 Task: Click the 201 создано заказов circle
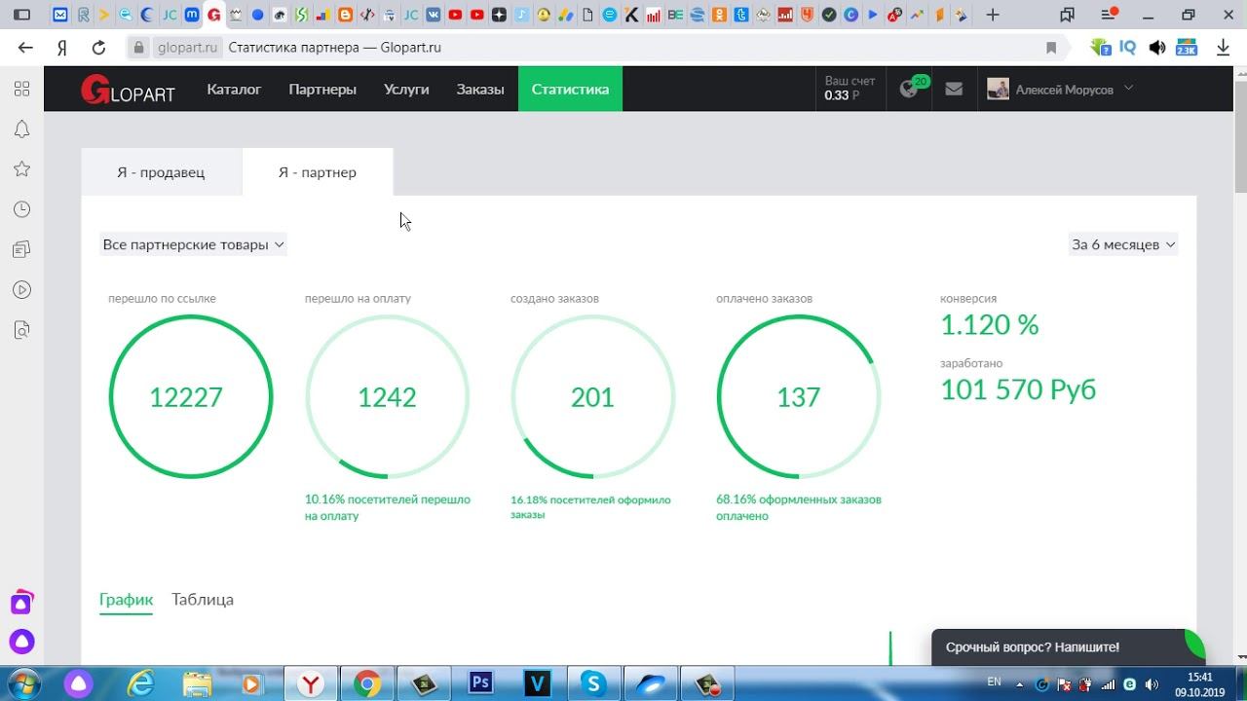pyautogui.click(x=592, y=397)
